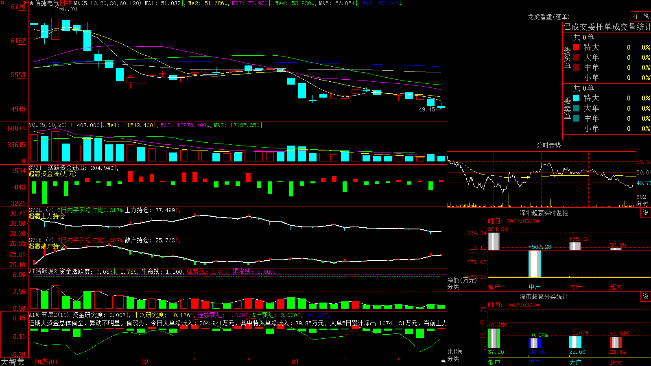Screen dimensions: 651x366
Task: Click the 49.45 low price annotation
Action: (427, 109)
